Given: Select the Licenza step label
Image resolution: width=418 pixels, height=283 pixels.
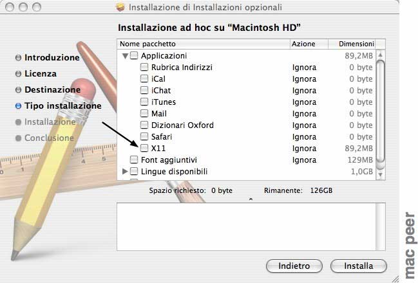Looking at the screenshot, I should point(41,73).
